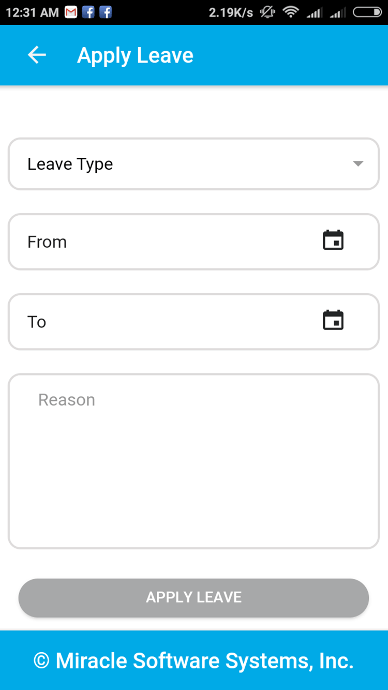Open the From date calendar icon

coord(333,241)
